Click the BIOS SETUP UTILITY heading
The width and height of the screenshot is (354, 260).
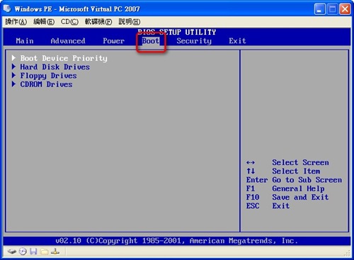point(177,32)
